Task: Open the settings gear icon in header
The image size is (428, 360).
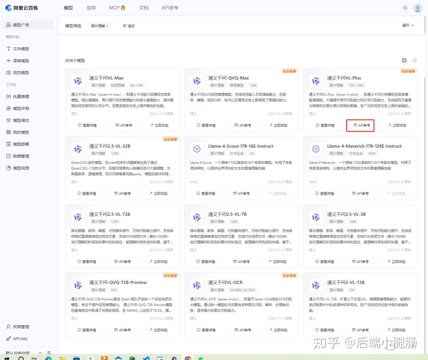Action: (405, 8)
